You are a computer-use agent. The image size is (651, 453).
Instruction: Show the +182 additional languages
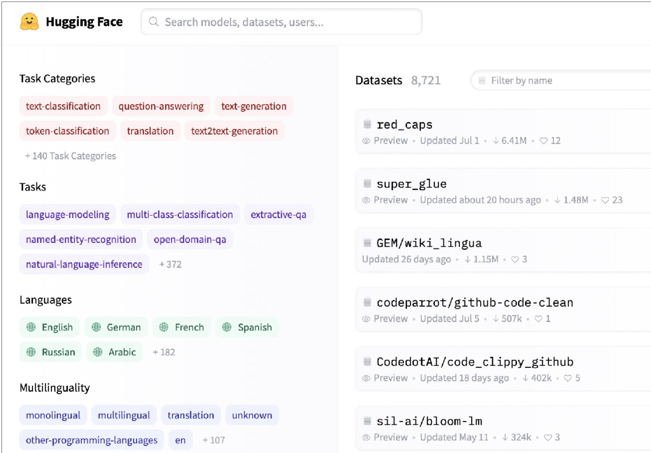tap(164, 352)
